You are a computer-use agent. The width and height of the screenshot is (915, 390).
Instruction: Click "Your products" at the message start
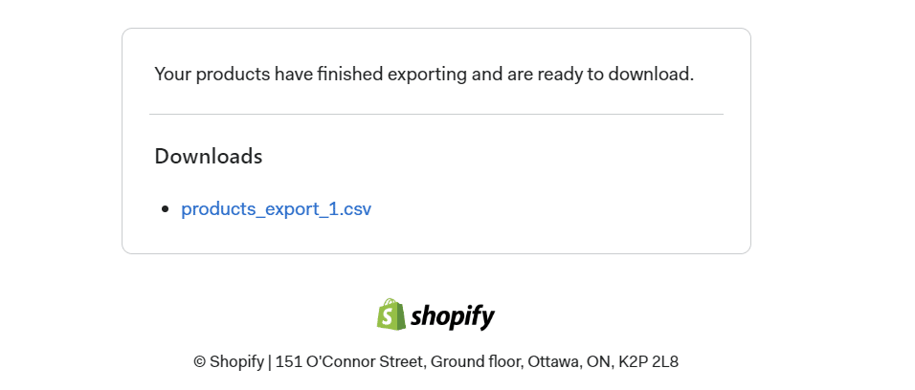(212, 74)
